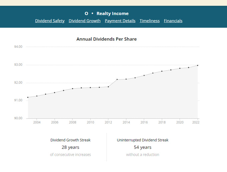Click the Dividend Growth Streak label
Viewport: 227px width, 172px height.
(x=70, y=140)
